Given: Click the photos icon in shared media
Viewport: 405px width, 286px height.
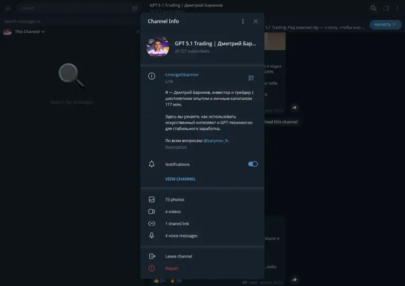Looking at the screenshot, I should 152,199.
